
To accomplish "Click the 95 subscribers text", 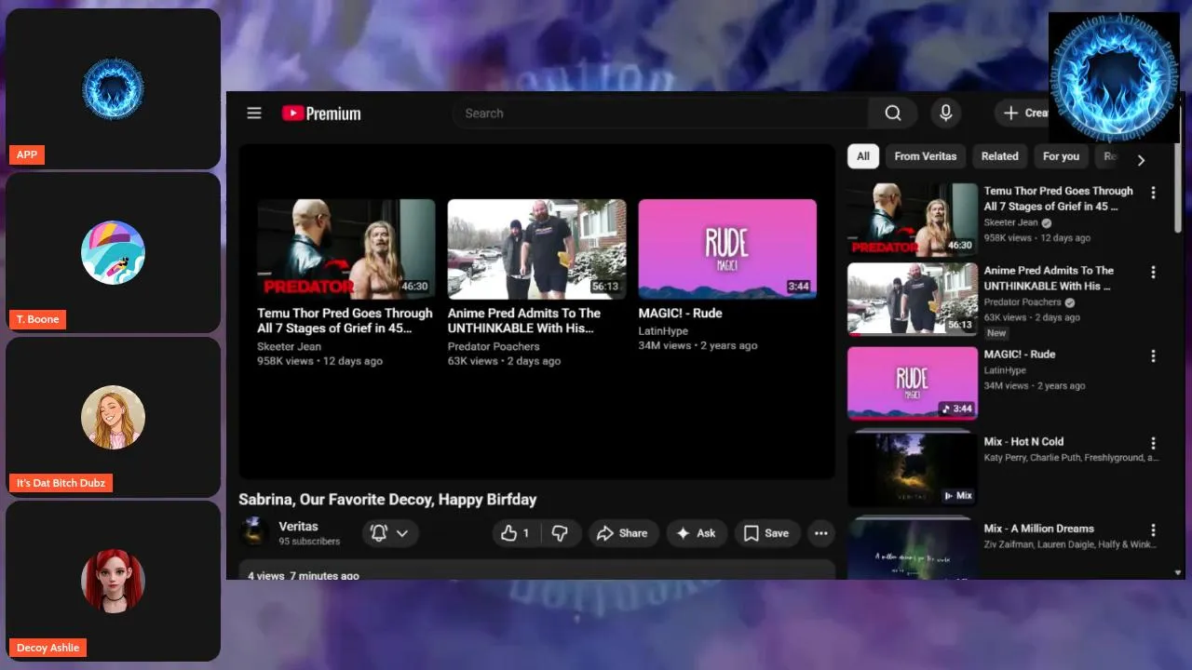I will pyautogui.click(x=309, y=542).
